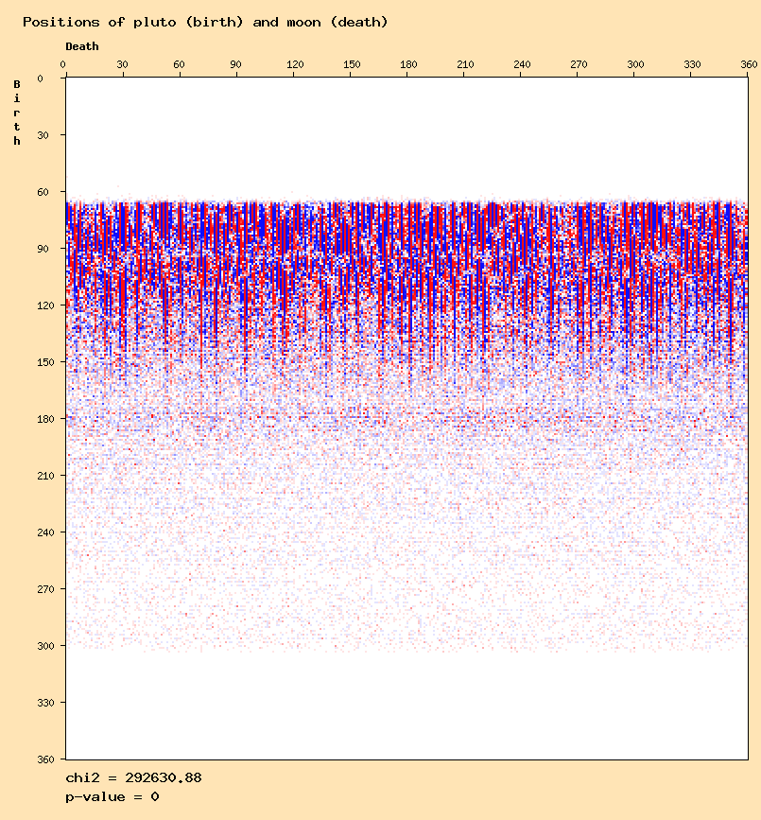Screen dimensions: 761x820
Task: Click the 360 tick on the Birth axis
Action: click(x=40, y=759)
